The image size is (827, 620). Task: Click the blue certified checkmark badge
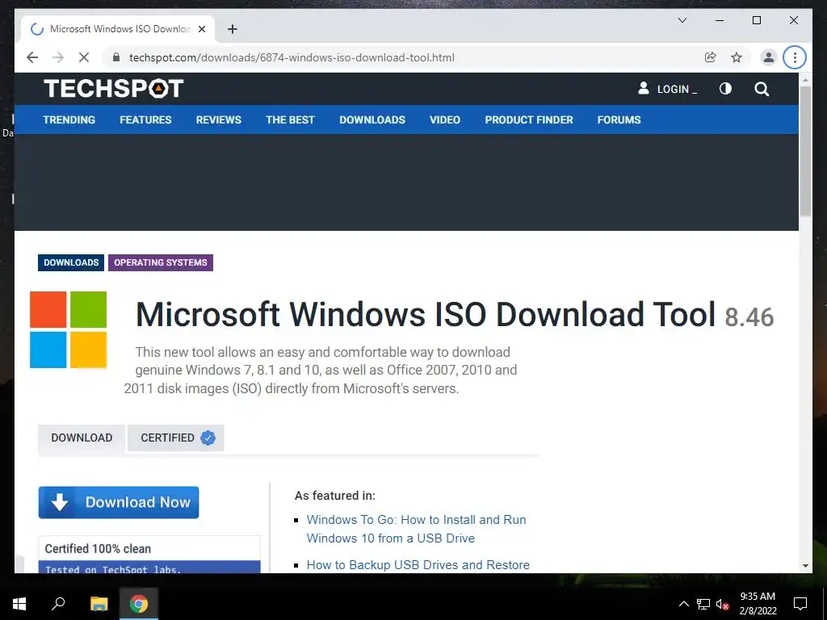[208, 438]
